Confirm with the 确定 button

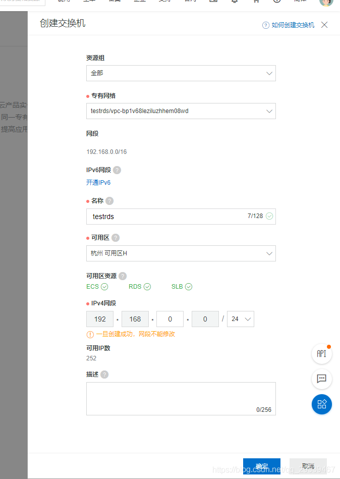tap(262, 466)
